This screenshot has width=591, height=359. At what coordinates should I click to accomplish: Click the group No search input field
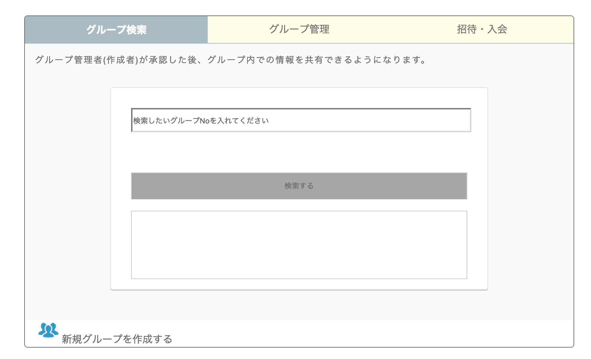tap(301, 120)
